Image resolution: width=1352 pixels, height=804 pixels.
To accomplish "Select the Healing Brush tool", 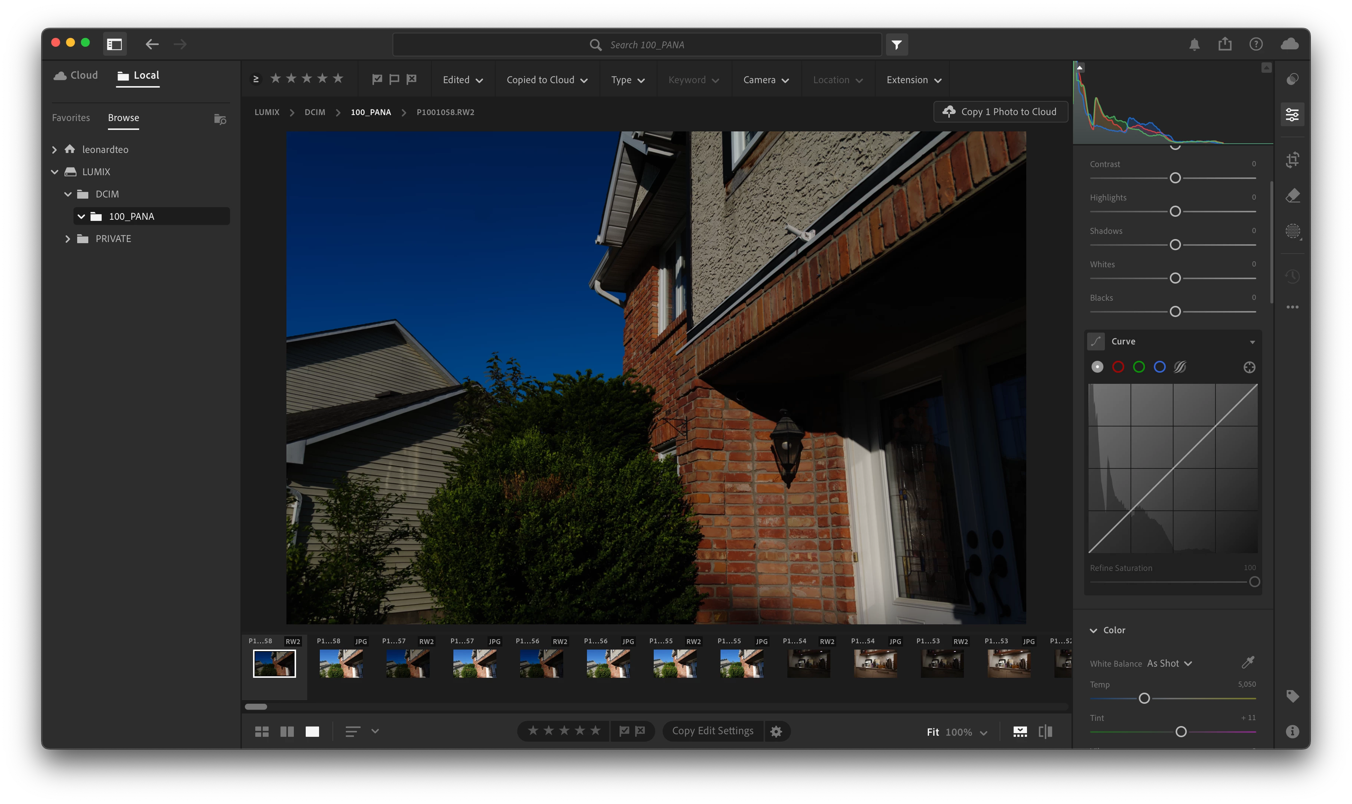I will point(1292,196).
